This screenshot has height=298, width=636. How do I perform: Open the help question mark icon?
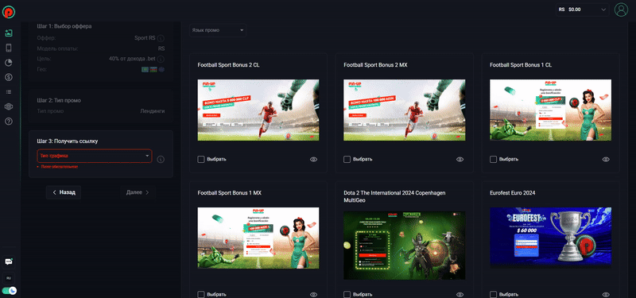(x=9, y=122)
